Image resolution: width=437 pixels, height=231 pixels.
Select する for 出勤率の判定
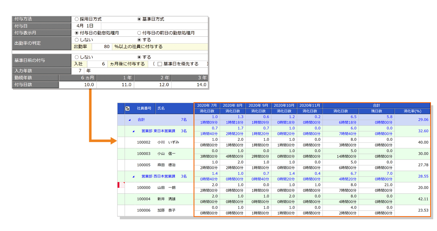click(x=139, y=40)
